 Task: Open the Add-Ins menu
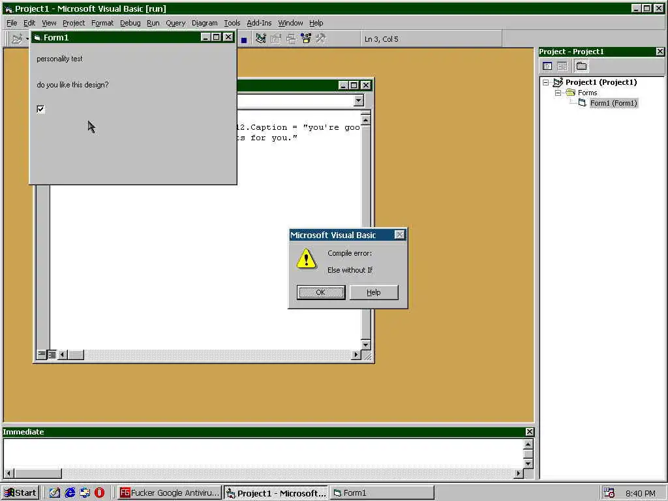click(x=259, y=23)
